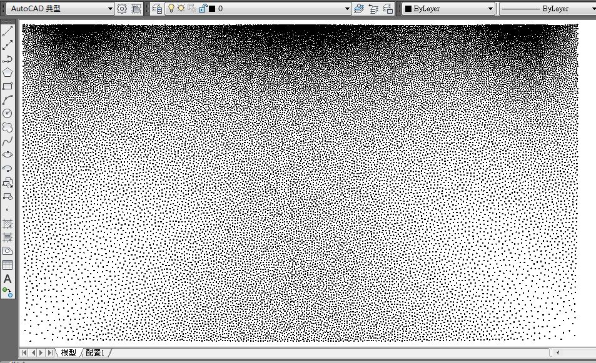Open Layer Properties Manager

[x=157, y=8]
